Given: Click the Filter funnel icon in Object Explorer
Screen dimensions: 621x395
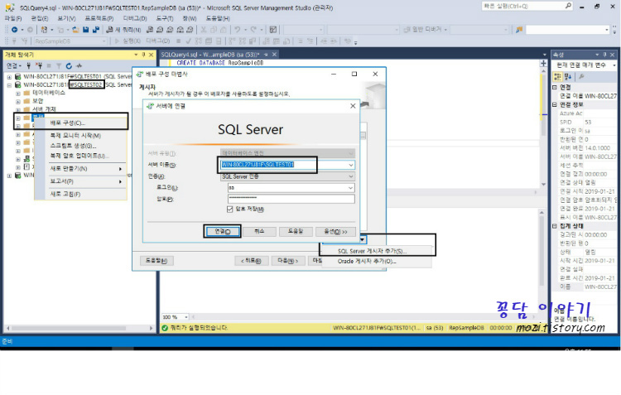Looking at the screenshot, I should coord(59,65).
